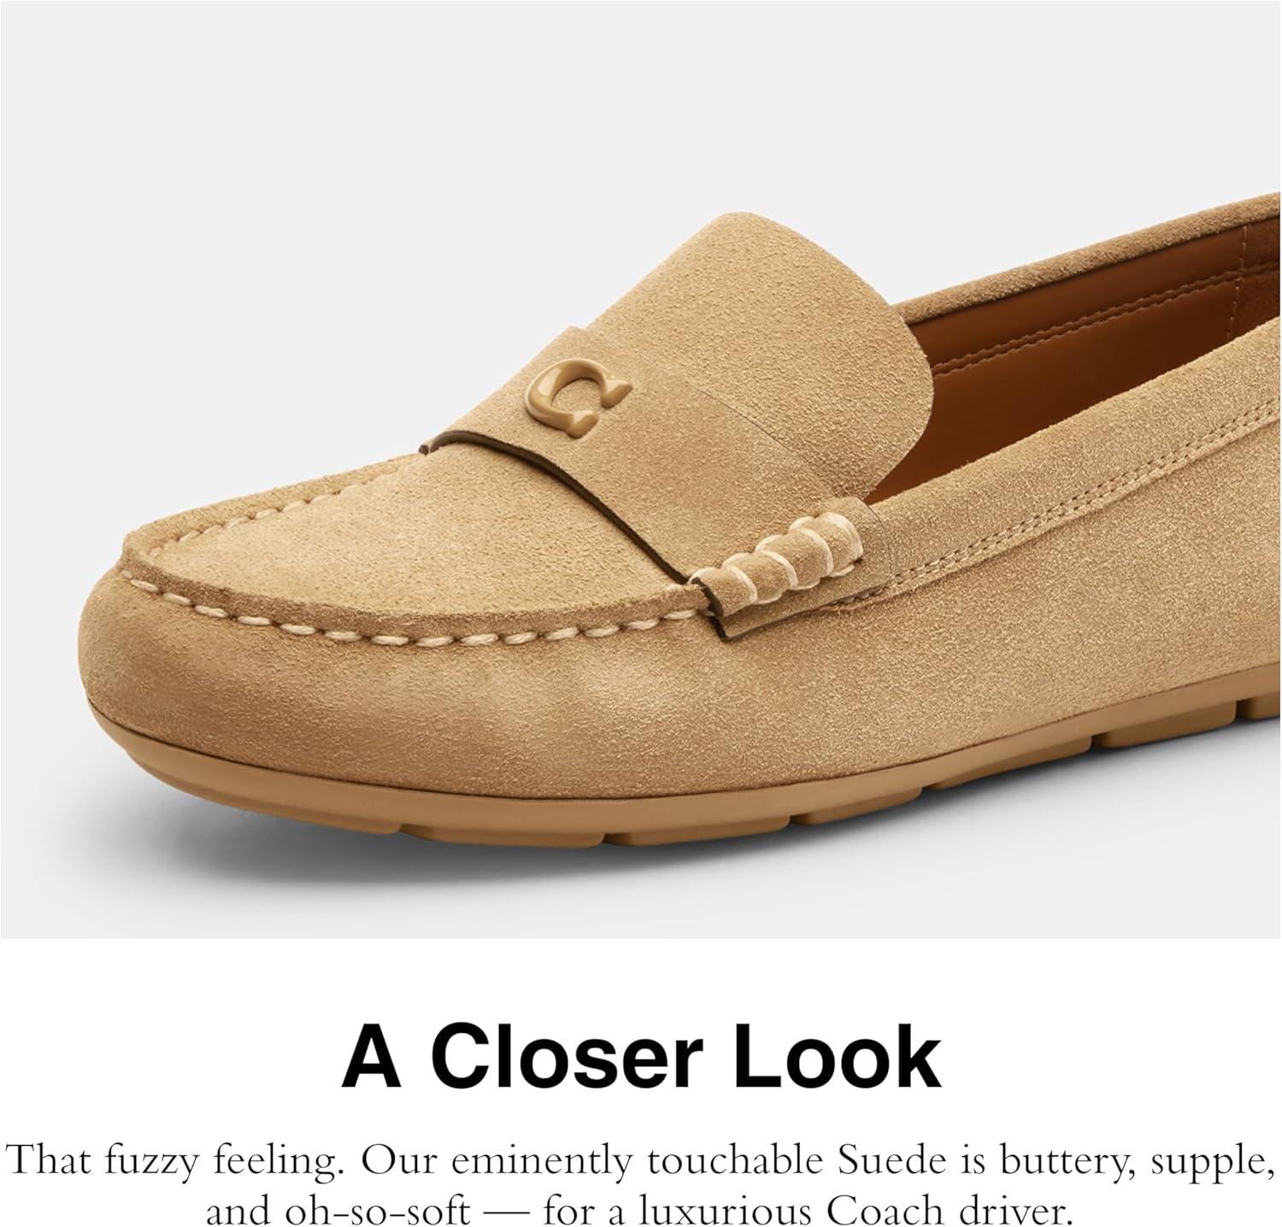The height and width of the screenshot is (1227, 1282).
Task: Select the "A Closer Look" heading
Action: tap(641, 1058)
